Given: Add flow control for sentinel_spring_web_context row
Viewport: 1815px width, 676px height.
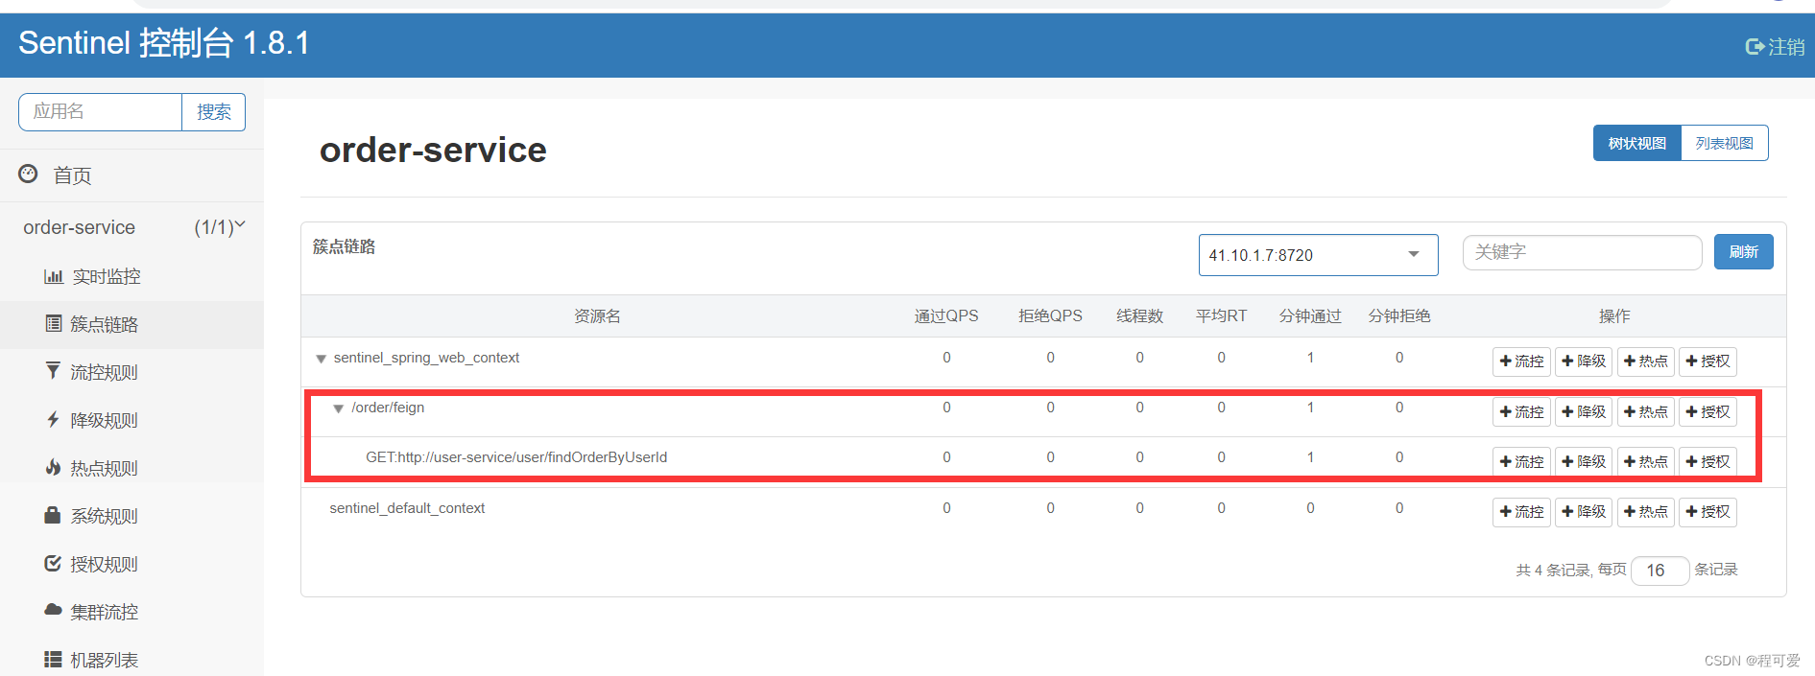Looking at the screenshot, I should pyautogui.click(x=1522, y=361).
